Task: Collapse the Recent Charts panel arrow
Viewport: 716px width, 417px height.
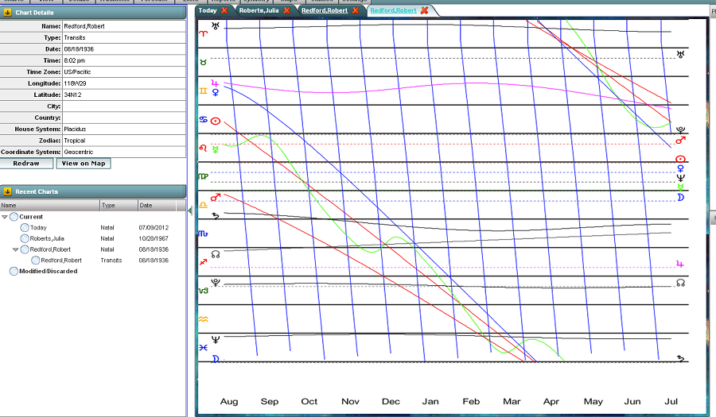Action: [x=7, y=191]
